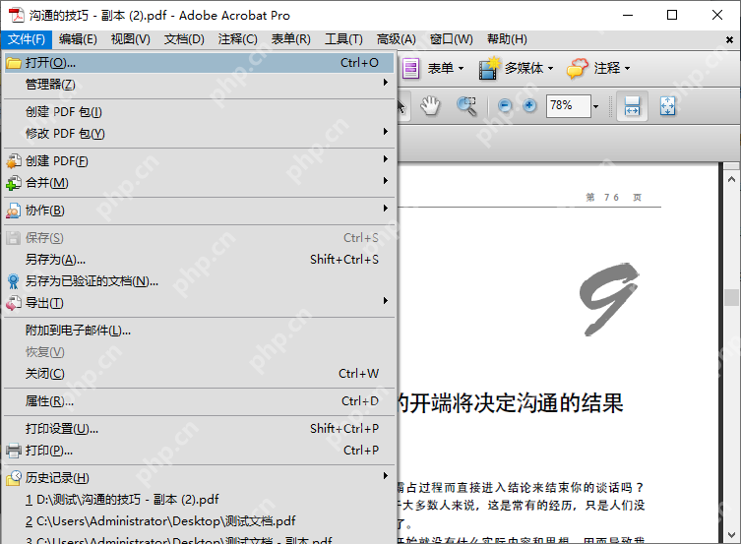Open the 文档(D) menu
741x544 pixels.
click(184, 39)
